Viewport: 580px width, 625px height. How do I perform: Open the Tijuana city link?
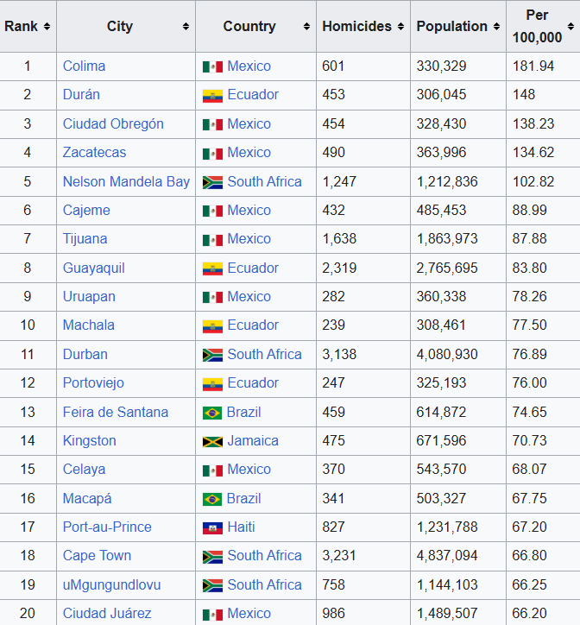(x=85, y=238)
